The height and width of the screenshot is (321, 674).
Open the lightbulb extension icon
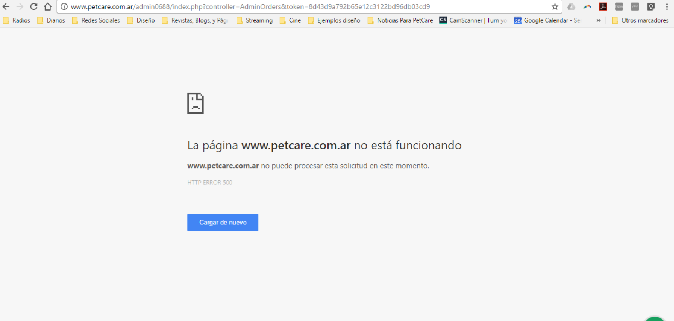(651, 6)
